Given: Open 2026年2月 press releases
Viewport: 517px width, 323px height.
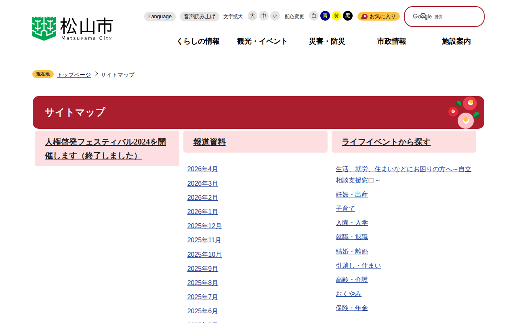Looking at the screenshot, I should pos(203,198).
